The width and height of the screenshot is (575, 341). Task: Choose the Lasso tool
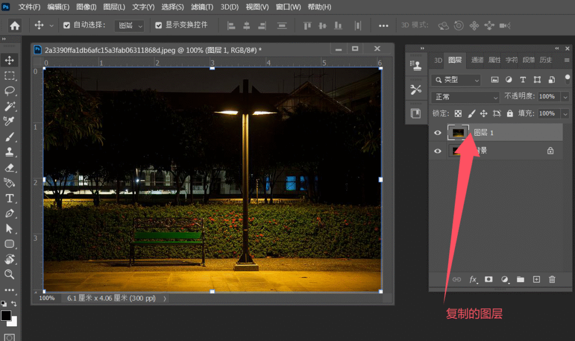[x=10, y=91]
